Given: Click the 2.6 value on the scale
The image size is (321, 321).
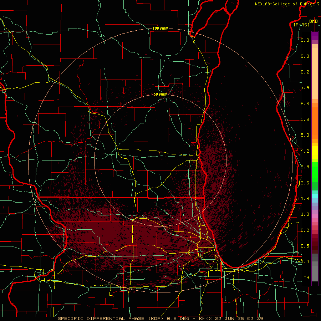Looking at the screenshot, I should pyautogui.click(x=305, y=183).
